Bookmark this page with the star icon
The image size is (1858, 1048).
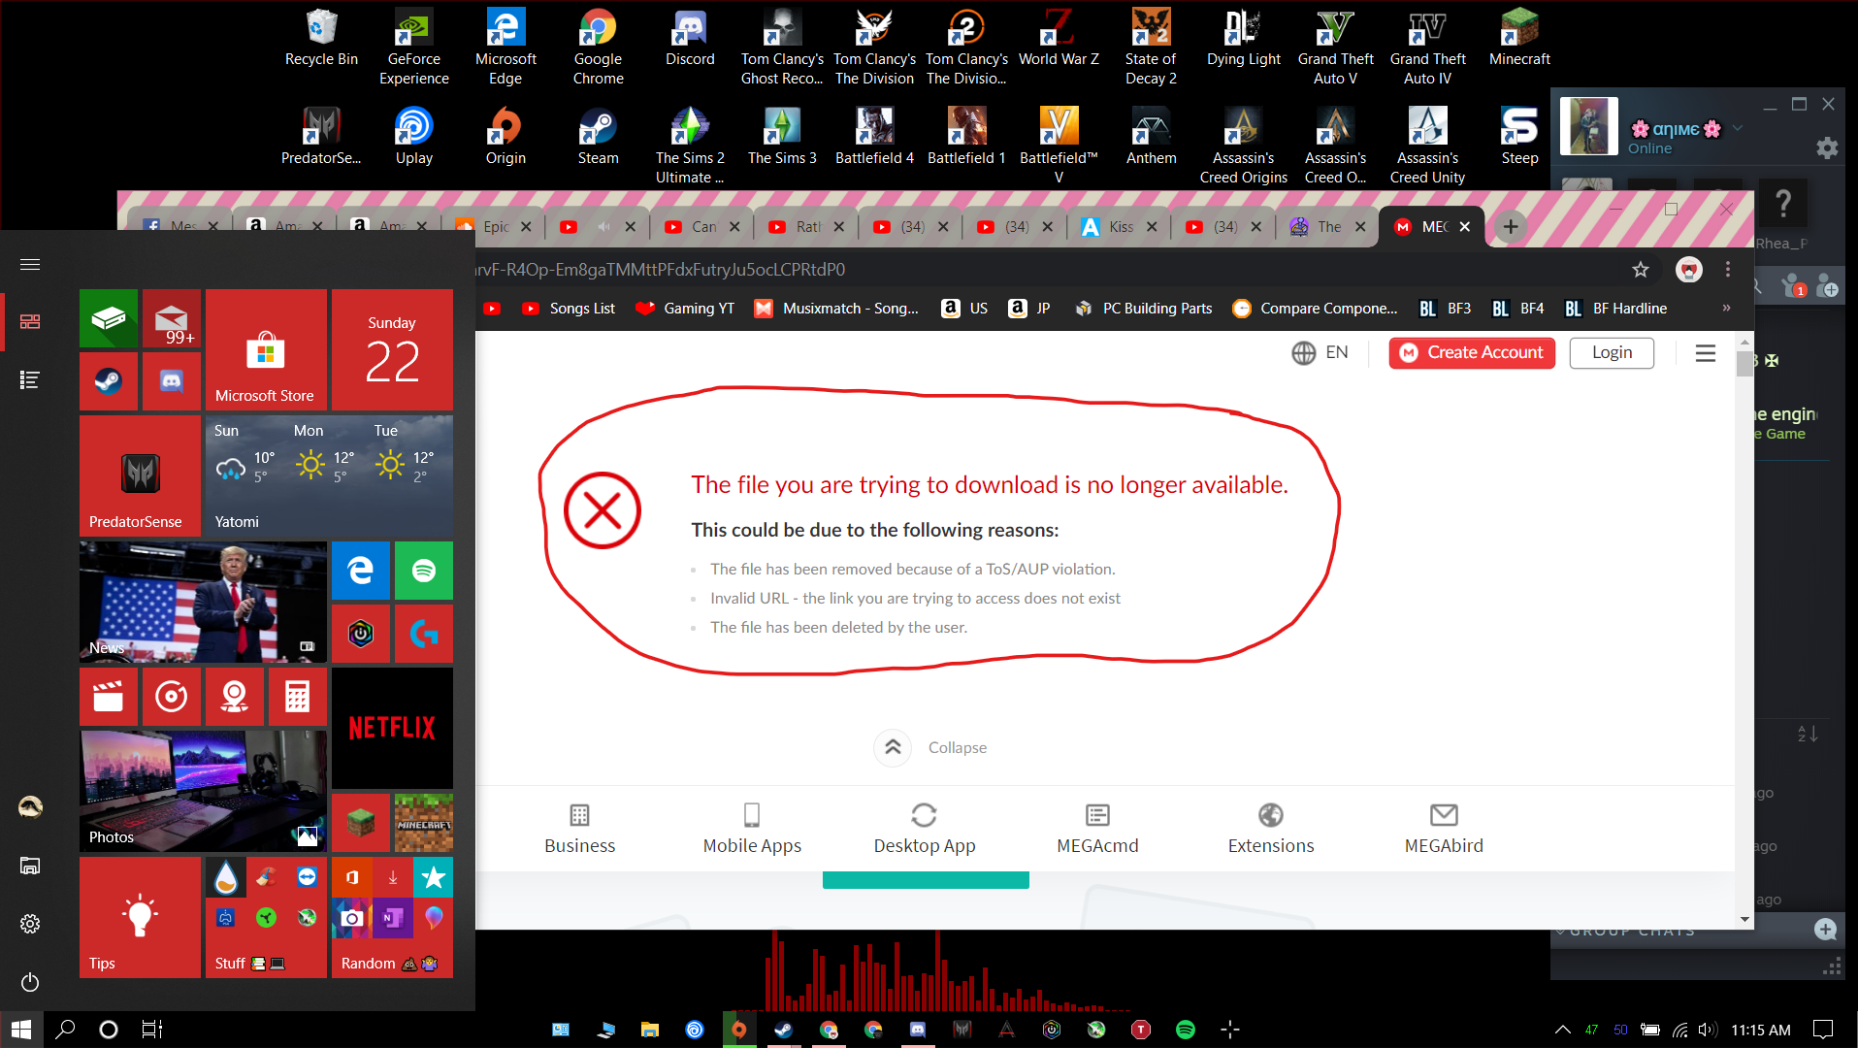1640,270
